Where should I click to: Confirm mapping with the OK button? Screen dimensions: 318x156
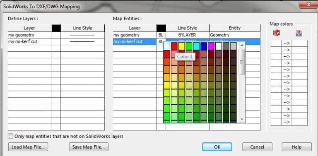(x=217, y=147)
